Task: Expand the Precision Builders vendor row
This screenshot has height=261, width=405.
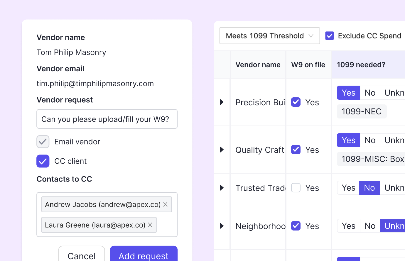Action: [222, 102]
